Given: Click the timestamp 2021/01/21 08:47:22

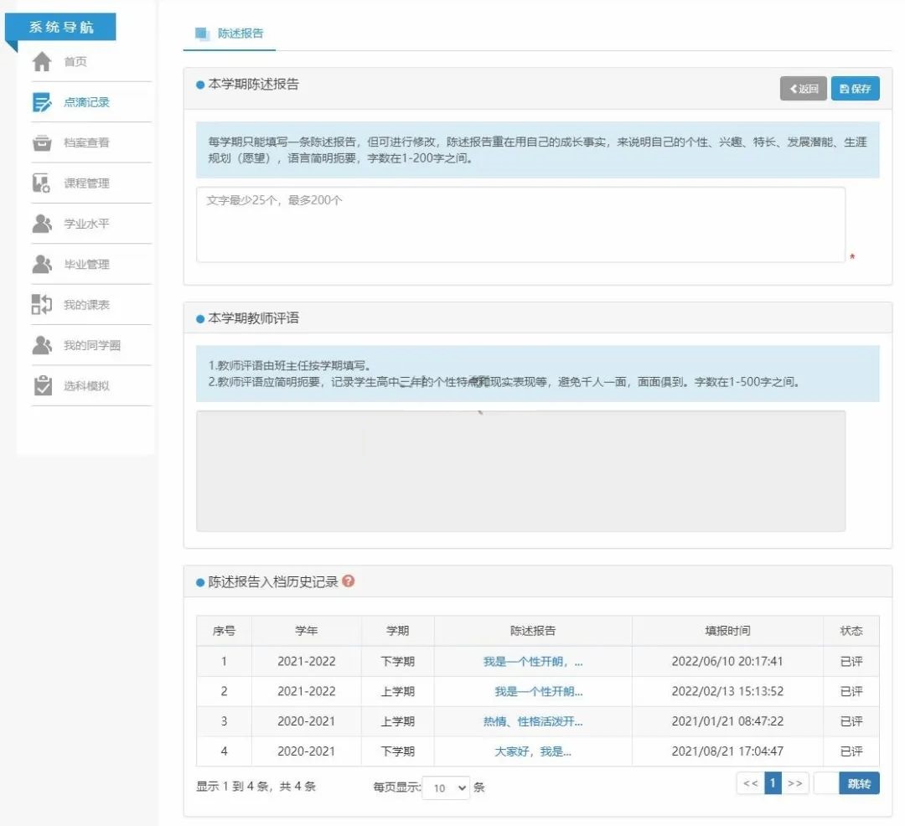Looking at the screenshot, I should (x=727, y=721).
